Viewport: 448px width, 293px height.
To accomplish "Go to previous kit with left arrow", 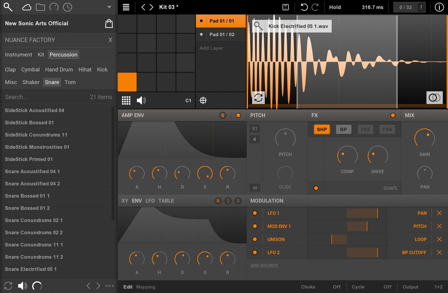I will [x=143, y=7].
